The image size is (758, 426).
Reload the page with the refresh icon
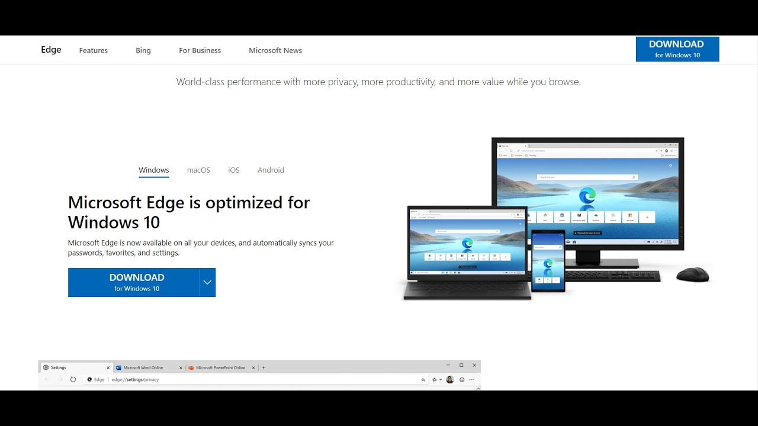72,379
